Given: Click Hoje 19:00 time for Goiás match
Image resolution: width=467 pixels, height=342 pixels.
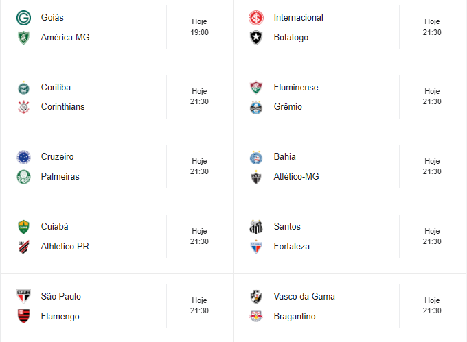Looking at the screenshot, I should (x=200, y=27).
